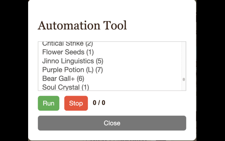Close the Automation Tool dialog
225x141 pixels.
pyautogui.click(x=112, y=123)
